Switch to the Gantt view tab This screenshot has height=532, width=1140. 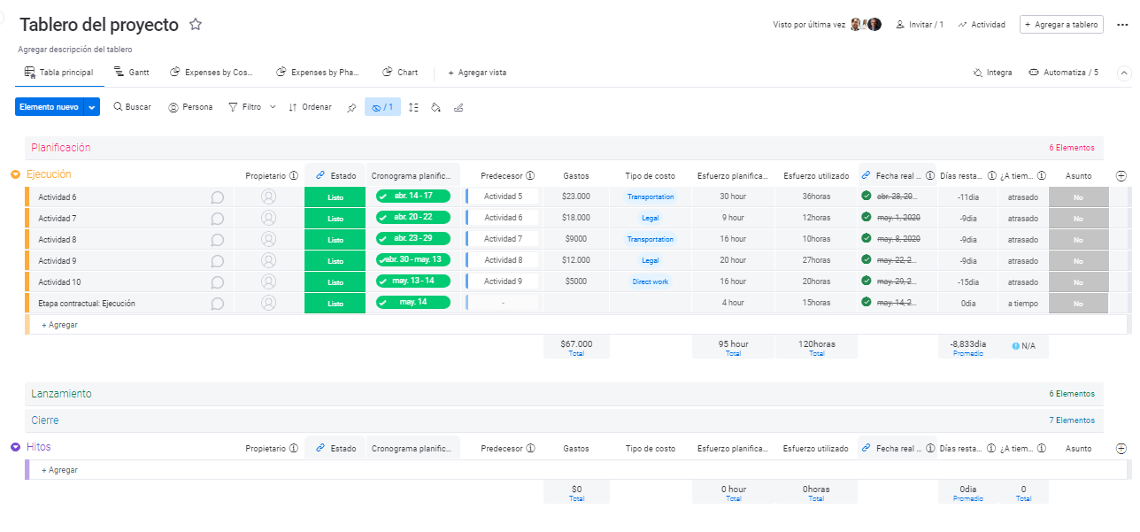coord(131,73)
